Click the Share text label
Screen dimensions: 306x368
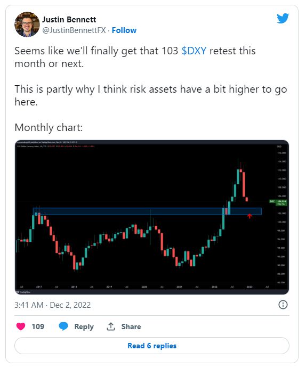pyautogui.click(x=131, y=326)
